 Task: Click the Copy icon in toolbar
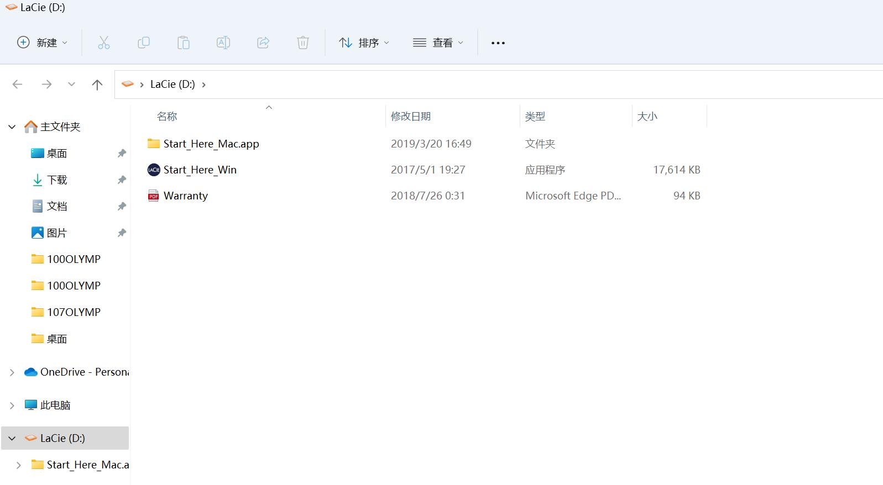click(144, 43)
